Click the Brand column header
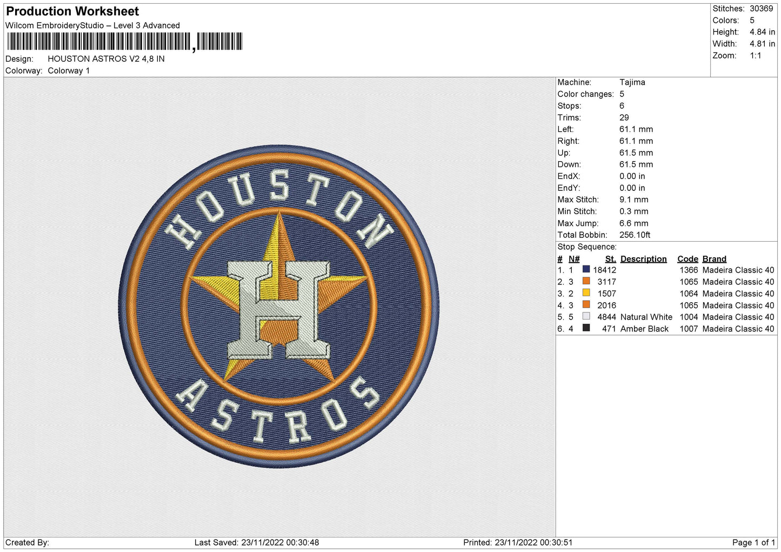The width and height of the screenshot is (781, 552). (x=715, y=259)
